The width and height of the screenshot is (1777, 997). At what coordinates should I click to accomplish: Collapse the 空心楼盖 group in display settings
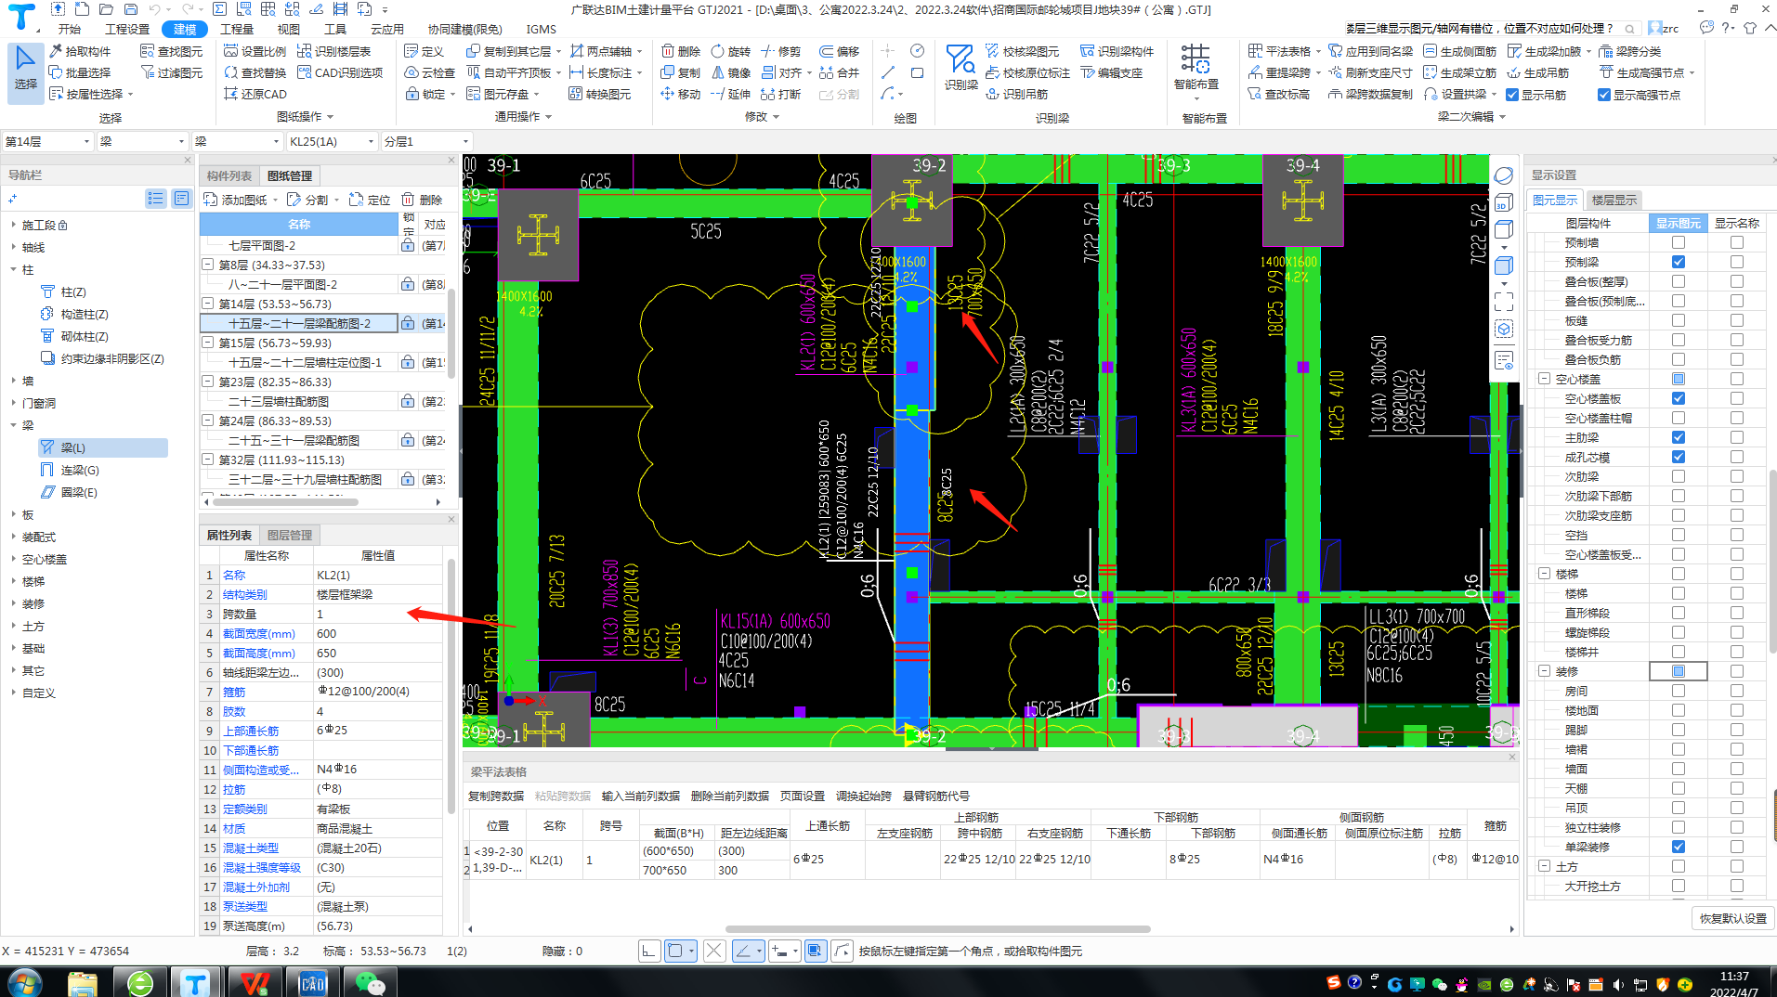coord(1544,379)
